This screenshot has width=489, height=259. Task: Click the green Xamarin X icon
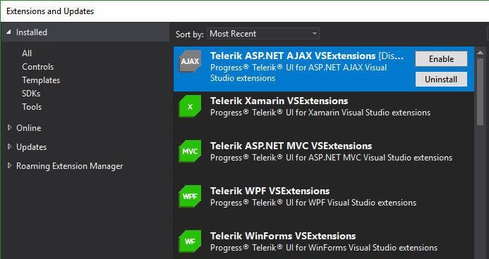tap(190, 106)
